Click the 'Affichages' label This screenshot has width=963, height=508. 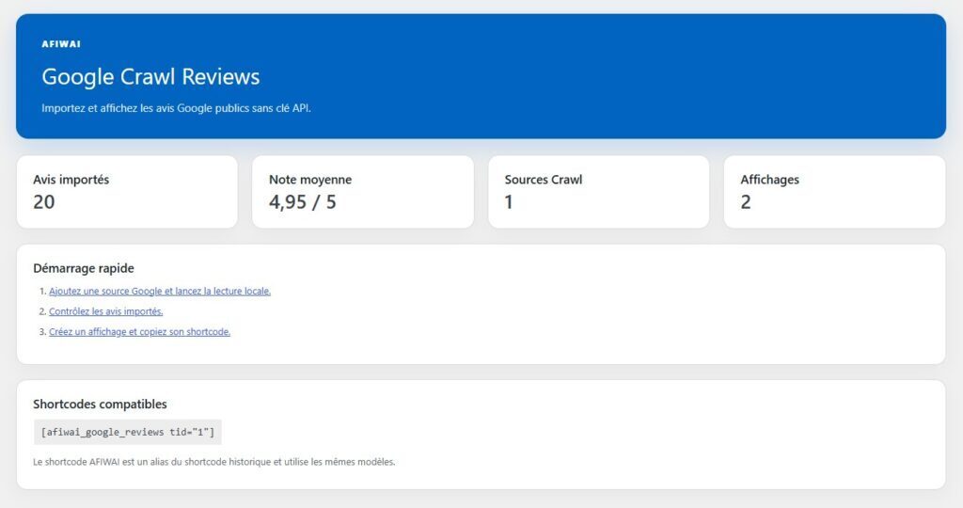pyautogui.click(x=769, y=180)
